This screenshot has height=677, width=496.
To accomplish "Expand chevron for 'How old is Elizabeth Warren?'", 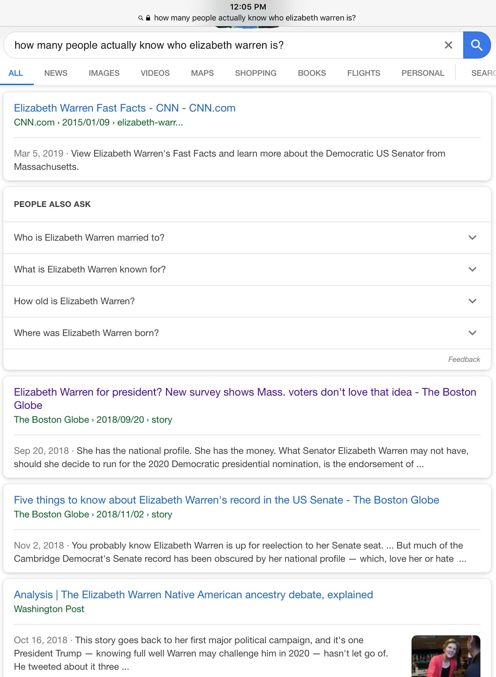I will (473, 301).
